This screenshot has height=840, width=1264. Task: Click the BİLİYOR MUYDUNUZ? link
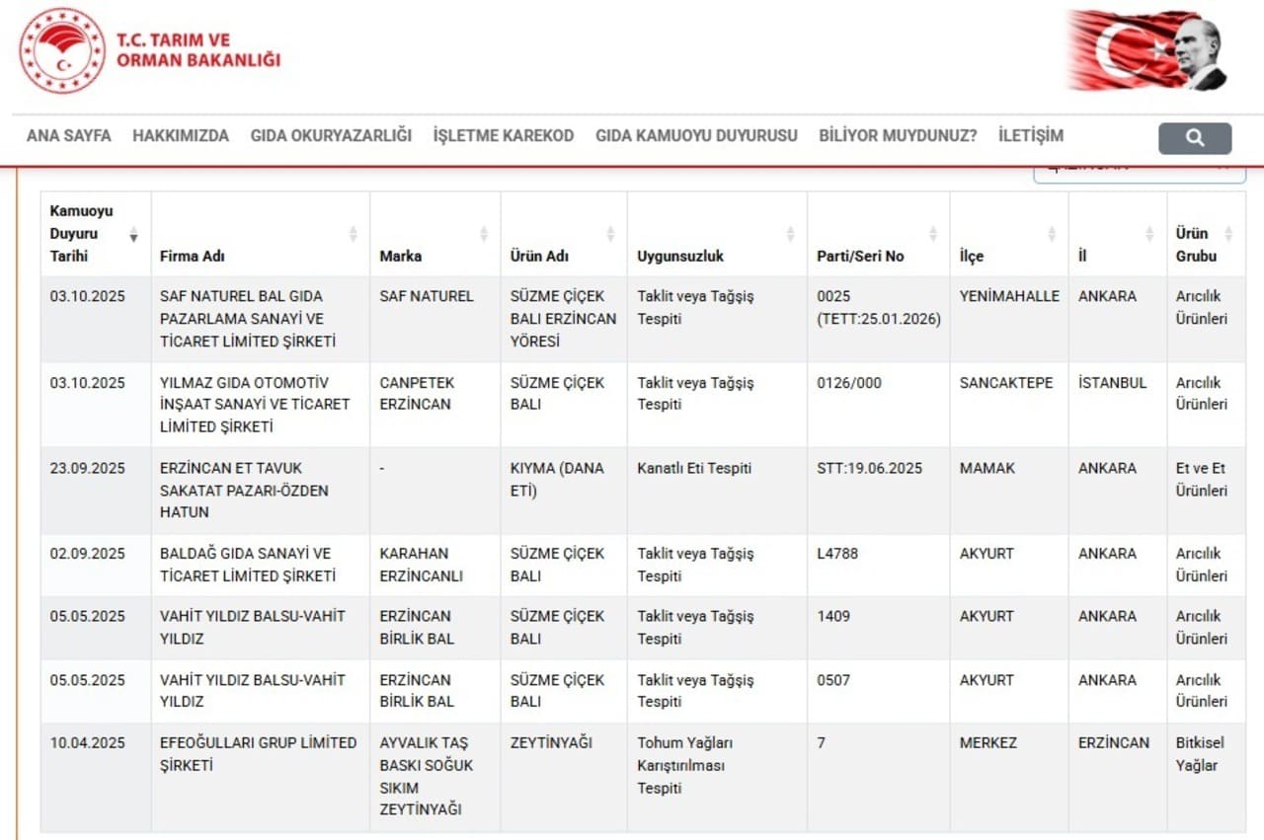[x=898, y=136]
